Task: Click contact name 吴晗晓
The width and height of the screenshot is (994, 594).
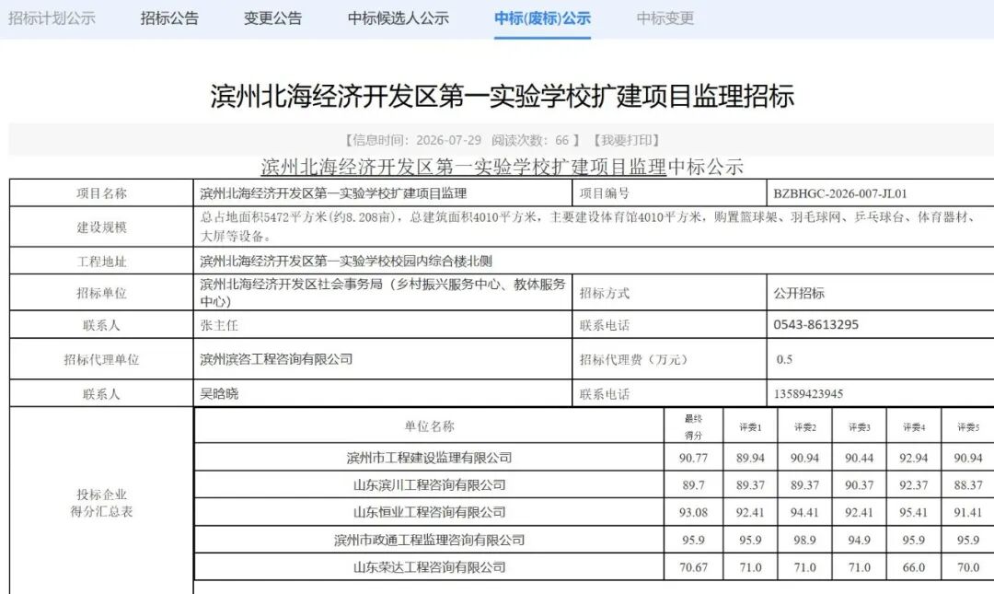Action: point(219,393)
